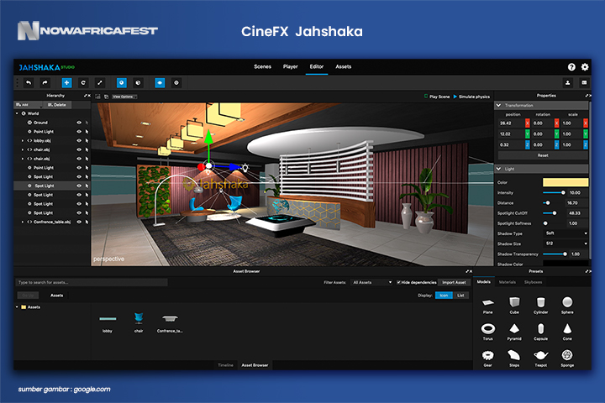The width and height of the screenshot is (605, 403).
Task: Click the Intensity slider
Action: (x=554, y=192)
